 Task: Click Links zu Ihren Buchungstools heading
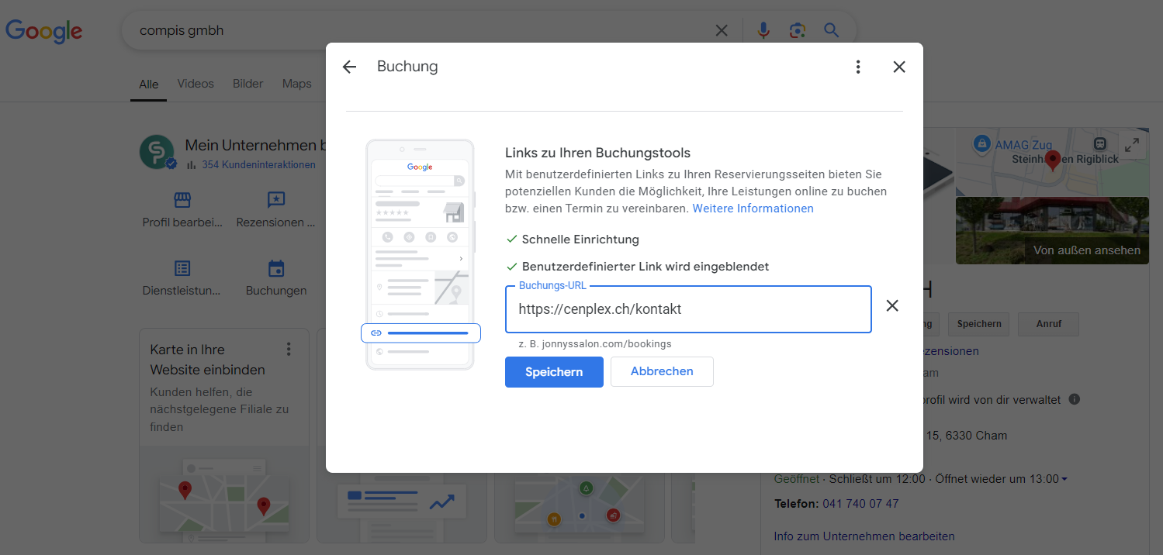[597, 153]
